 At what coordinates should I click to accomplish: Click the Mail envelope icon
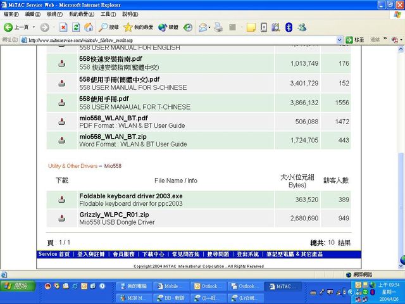(x=202, y=27)
